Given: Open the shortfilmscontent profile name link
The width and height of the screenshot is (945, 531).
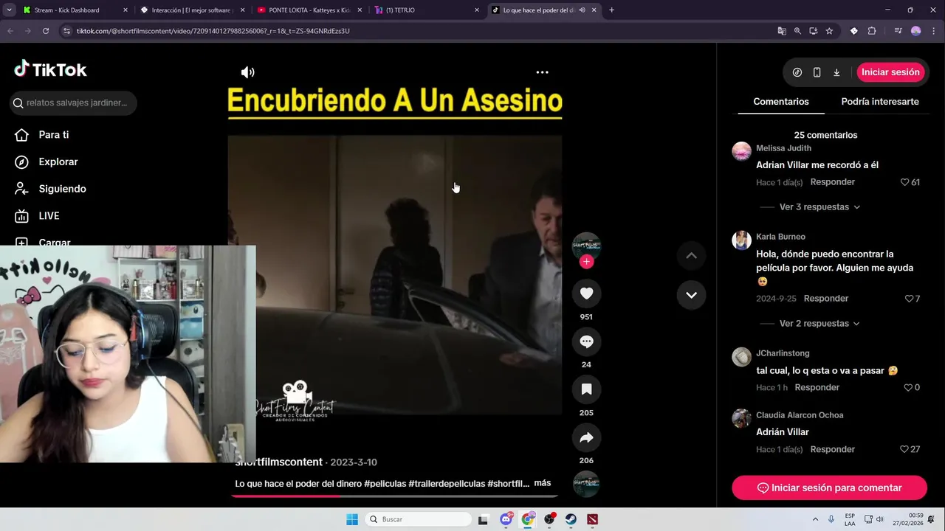Looking at the screenshot, I should (x=279, y=462).
